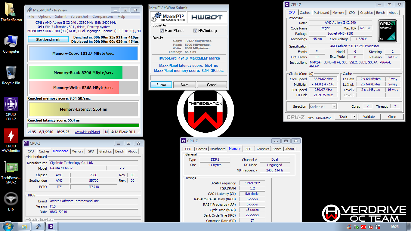Click the DRAM Frequency 479.9 MHz value
The image size is (411, 231).
tap(252, 183)
